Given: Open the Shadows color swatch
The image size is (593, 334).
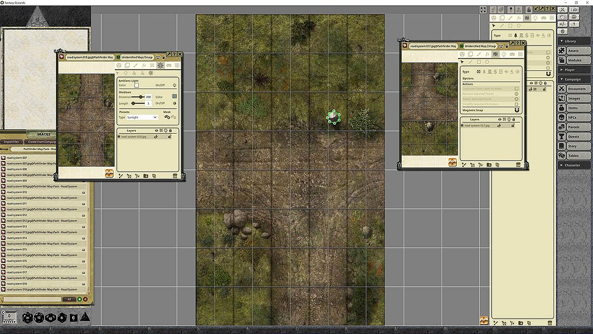Looking at the screenshot, I should point(174,96).
